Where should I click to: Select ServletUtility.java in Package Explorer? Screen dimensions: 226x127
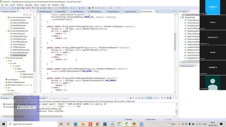[x=19, y=55]
